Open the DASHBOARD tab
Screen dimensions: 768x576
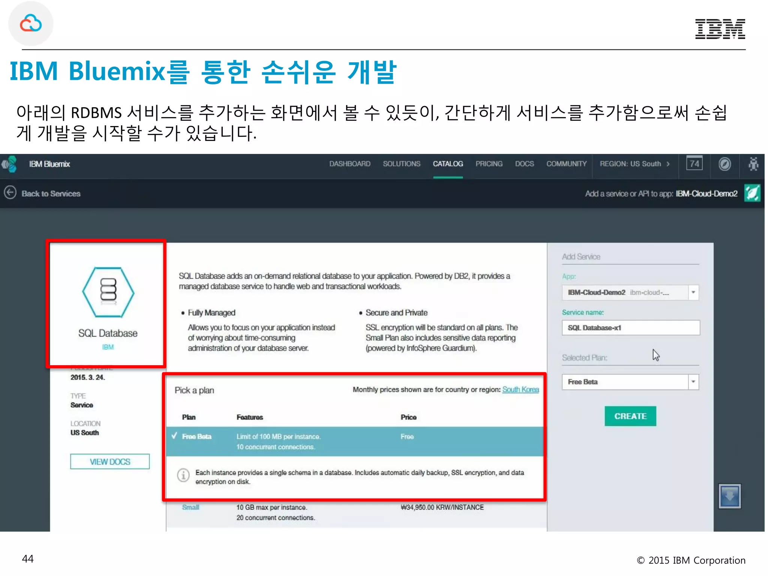coord(349,164)
